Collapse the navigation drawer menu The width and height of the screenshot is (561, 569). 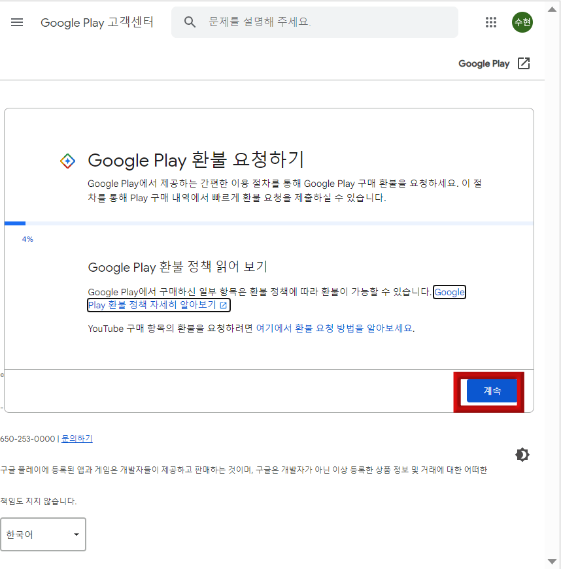coord(16,22)
